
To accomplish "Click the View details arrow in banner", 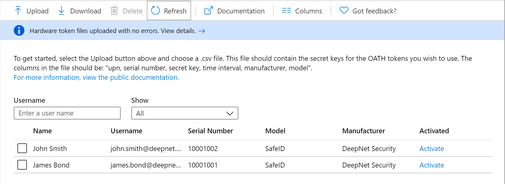I will tap(202, 31).
